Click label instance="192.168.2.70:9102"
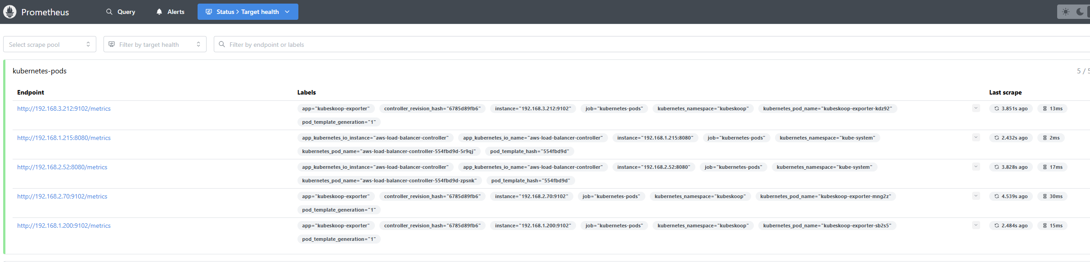This screenshot has width=1090, height=262. tap(531, 196)
